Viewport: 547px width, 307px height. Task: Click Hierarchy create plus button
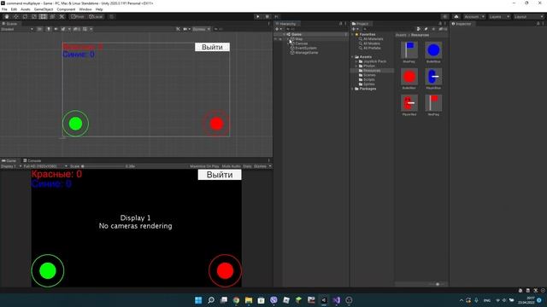278,29
